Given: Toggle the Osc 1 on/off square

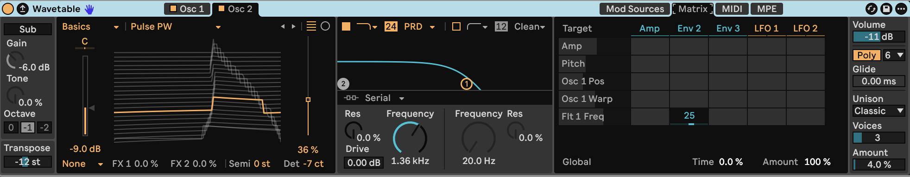Looking at the screenshot, I should pos(173,8).
